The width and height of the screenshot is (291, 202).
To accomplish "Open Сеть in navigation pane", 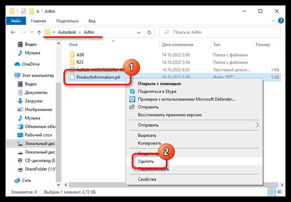I will pos(26,180).
